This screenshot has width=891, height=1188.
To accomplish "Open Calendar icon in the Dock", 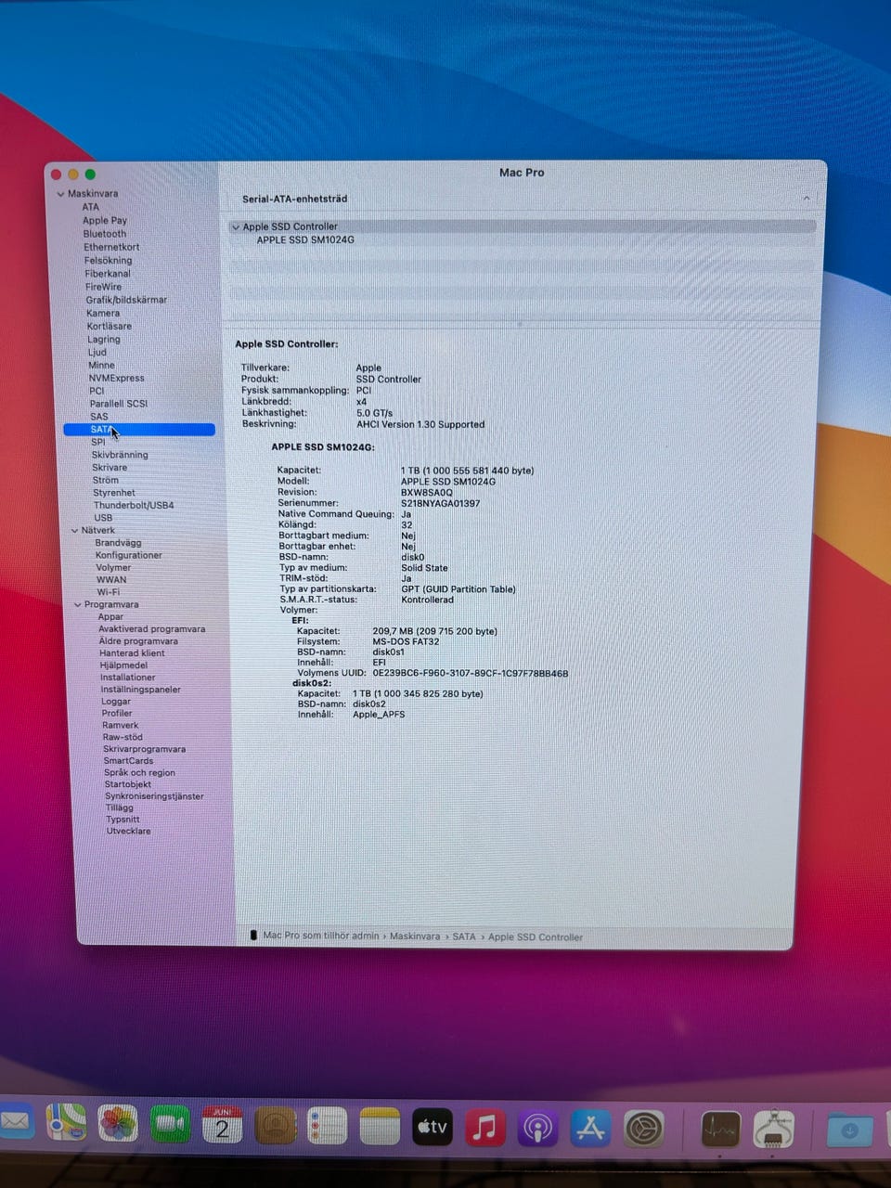I will coord(222,1125).
